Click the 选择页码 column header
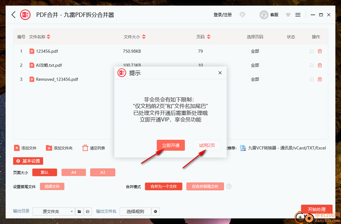Image resolution: width=341 pixels, height=224 pixels. click(x=255, y=37)
